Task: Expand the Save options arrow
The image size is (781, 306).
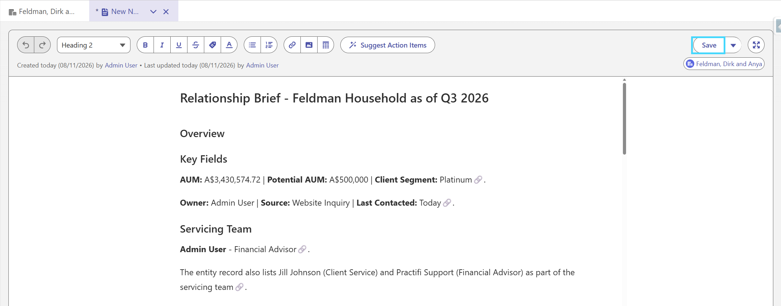Action: [x=733, y=45]
